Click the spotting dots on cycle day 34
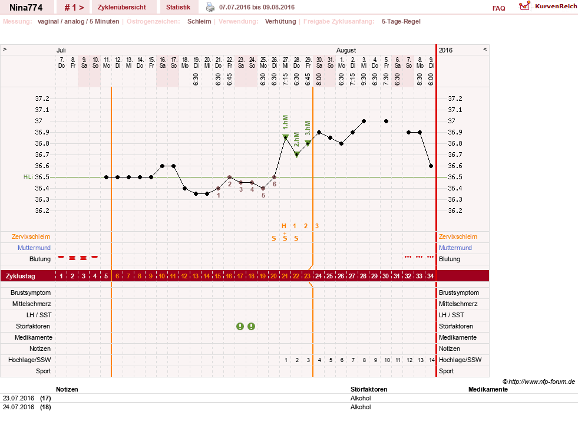578x424 pixels. point(430,257)
